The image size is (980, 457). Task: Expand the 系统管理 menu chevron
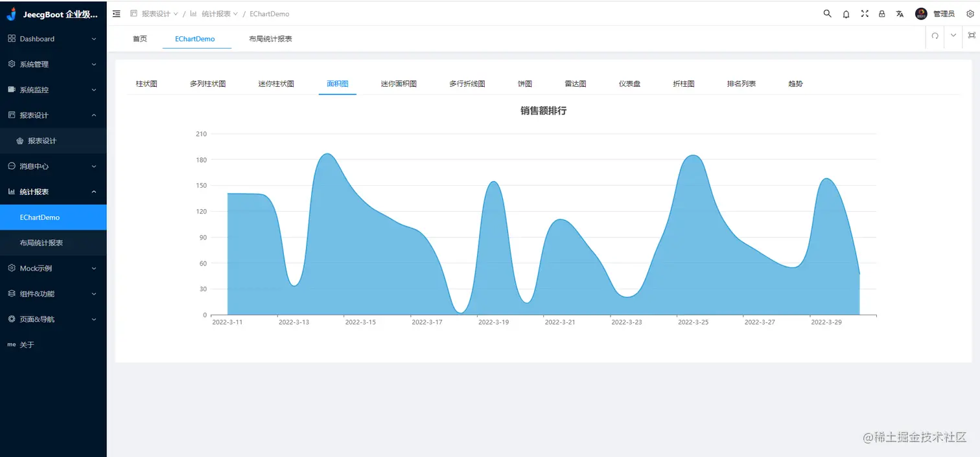pos(94,64)
